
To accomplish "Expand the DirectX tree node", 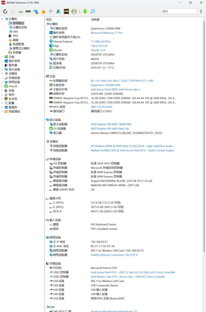I will point(2,86).
